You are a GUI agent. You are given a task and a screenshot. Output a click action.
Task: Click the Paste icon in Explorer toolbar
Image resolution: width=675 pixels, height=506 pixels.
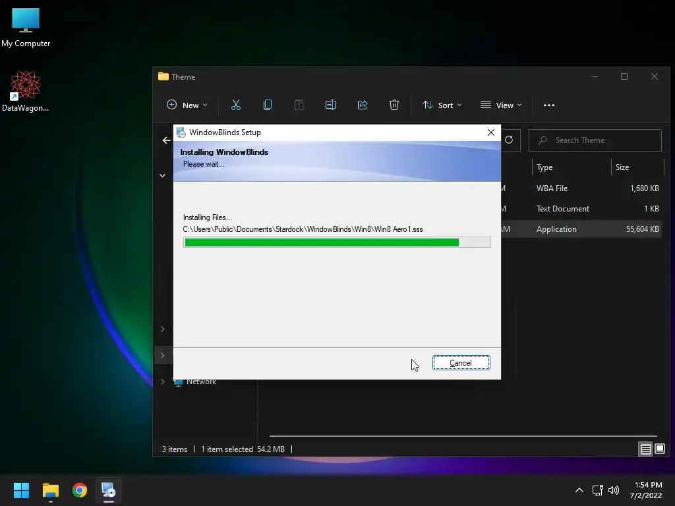tap(299, 105)
